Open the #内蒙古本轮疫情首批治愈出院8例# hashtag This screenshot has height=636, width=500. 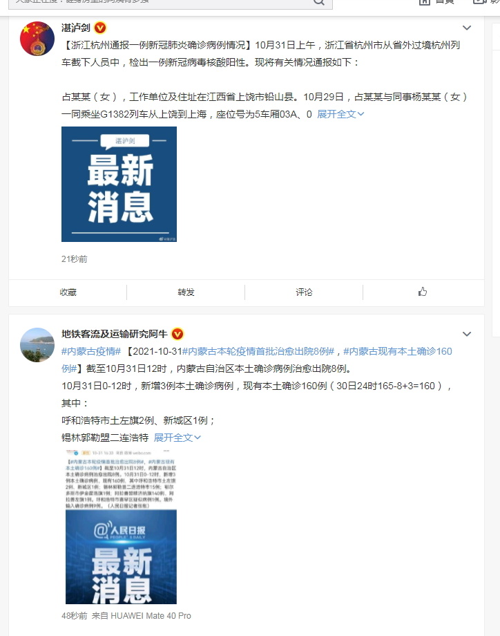click(x=258, y=351)
